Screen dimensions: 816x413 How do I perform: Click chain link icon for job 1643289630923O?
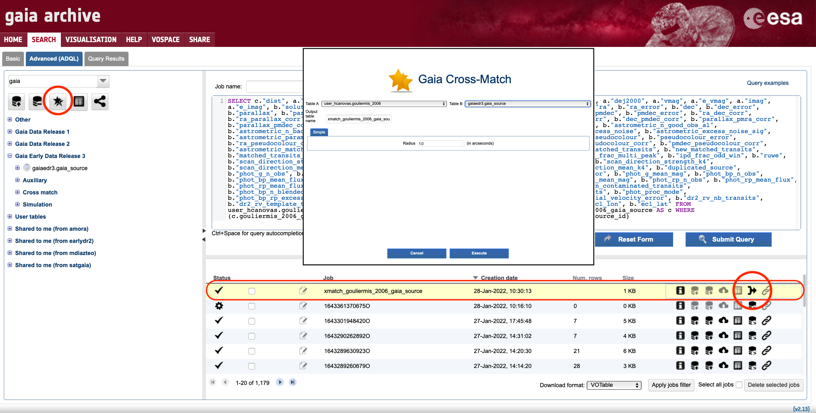766,350
